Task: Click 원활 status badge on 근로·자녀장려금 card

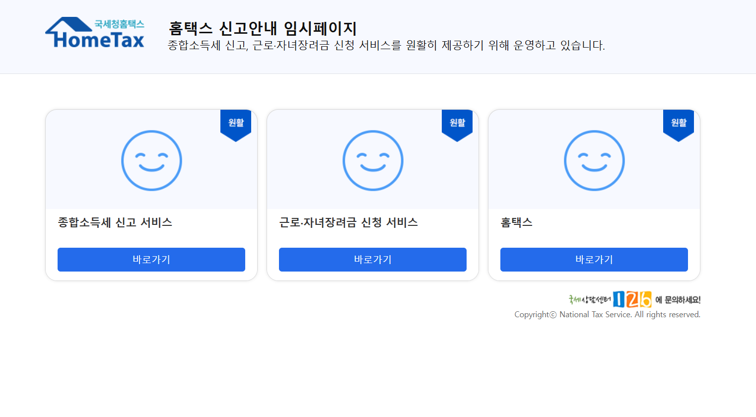Action: pos(457,126)
